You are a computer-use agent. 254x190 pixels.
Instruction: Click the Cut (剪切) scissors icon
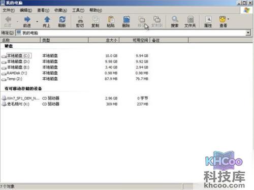80,19
